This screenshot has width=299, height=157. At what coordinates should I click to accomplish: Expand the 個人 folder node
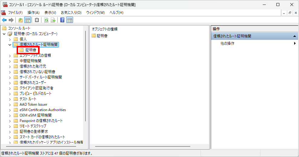click(10, 39)
